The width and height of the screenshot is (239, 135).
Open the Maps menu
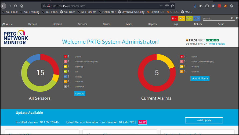point(129,24)
